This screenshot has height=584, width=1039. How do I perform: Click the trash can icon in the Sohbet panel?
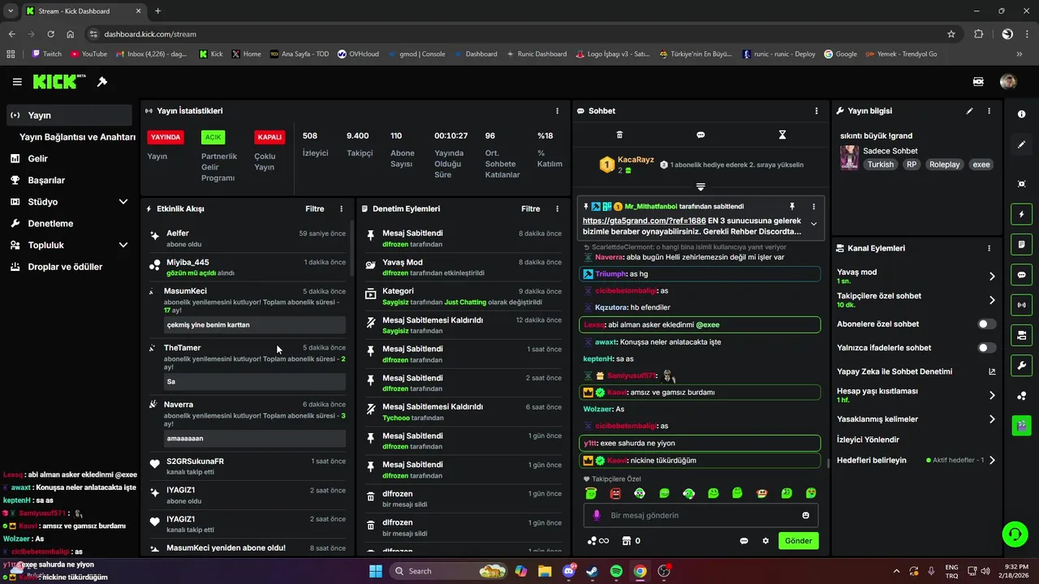619,135
